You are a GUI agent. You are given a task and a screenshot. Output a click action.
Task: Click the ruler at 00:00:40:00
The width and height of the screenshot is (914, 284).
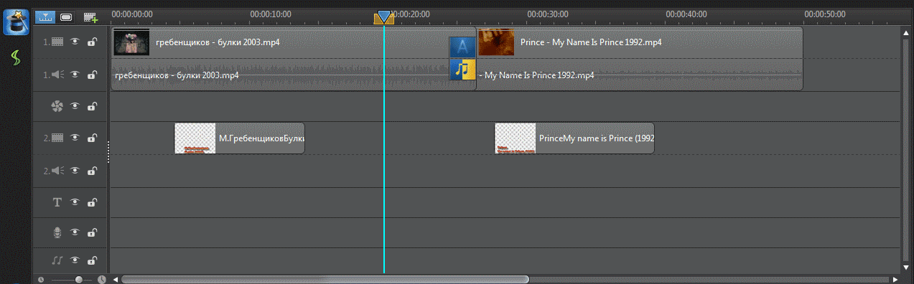(686, 14)
